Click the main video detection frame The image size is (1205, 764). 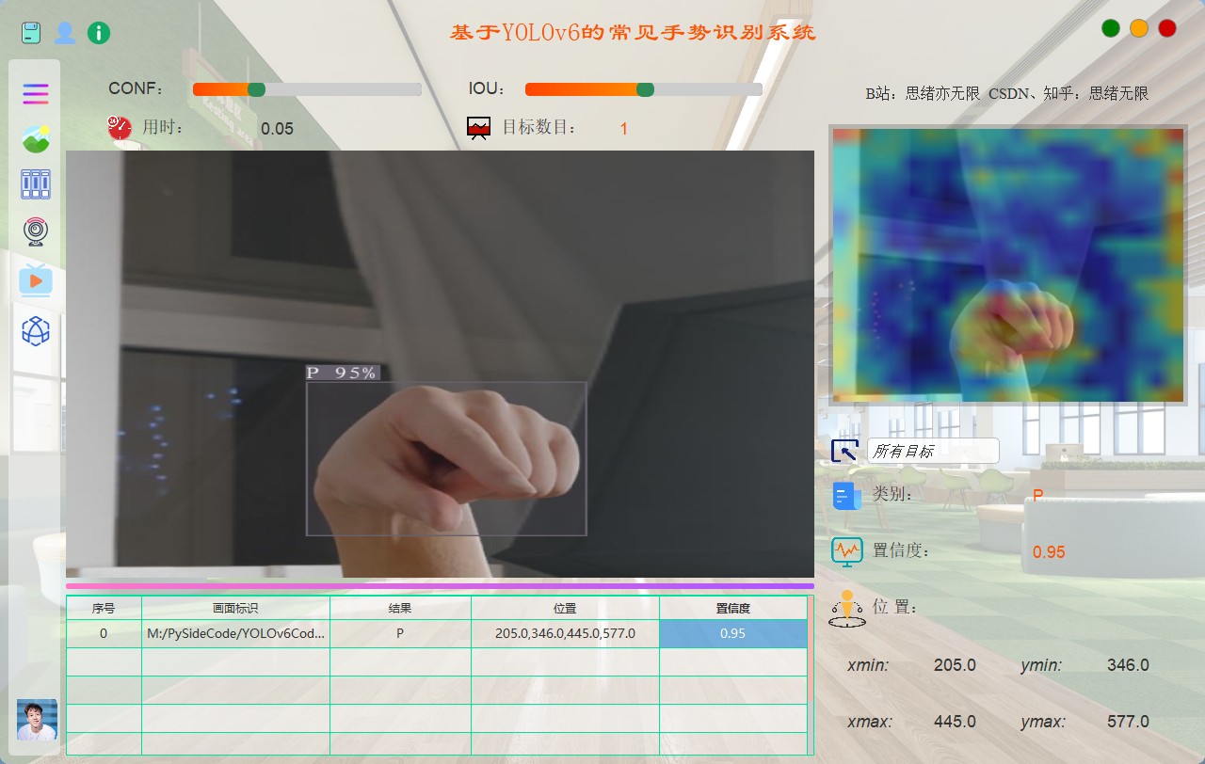[440, 364]
